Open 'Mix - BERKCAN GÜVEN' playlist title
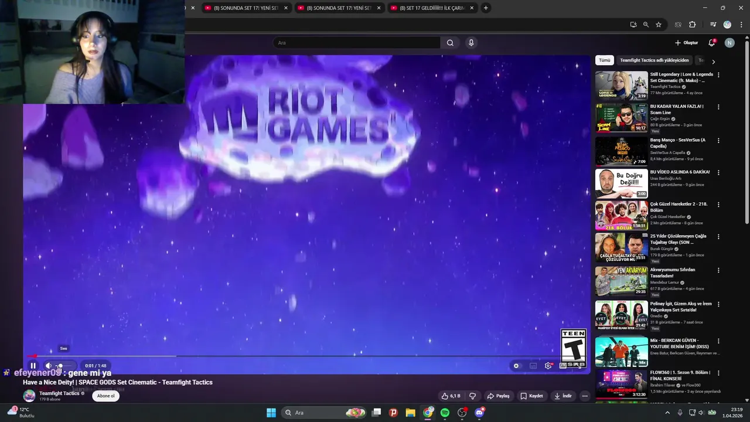 click(x=680, y=343)
